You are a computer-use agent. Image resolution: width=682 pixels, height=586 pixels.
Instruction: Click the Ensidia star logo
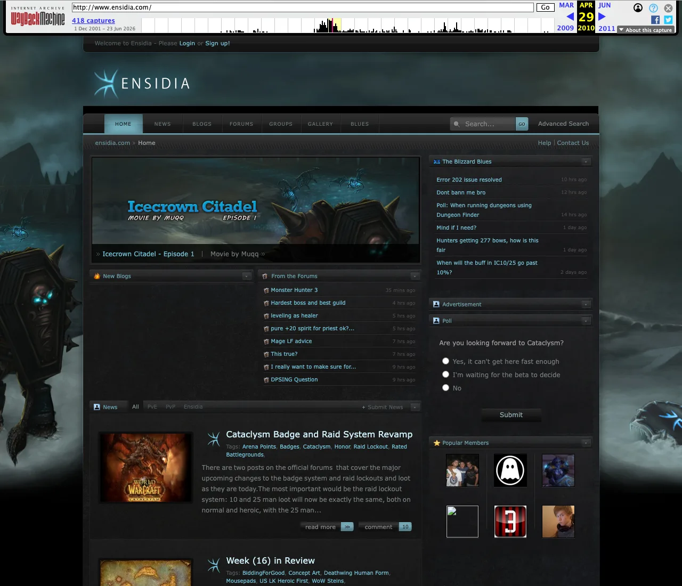click(x=106, y=84)
